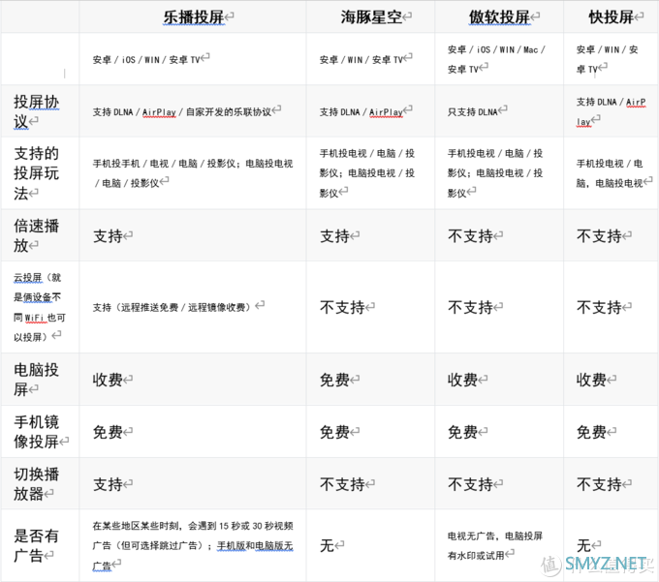Image resolution: width=659 pixels, height=582 pixels.
Task: Click 支持 in 切换播放器 row under 乐播投屏
Action: (108, 484)
